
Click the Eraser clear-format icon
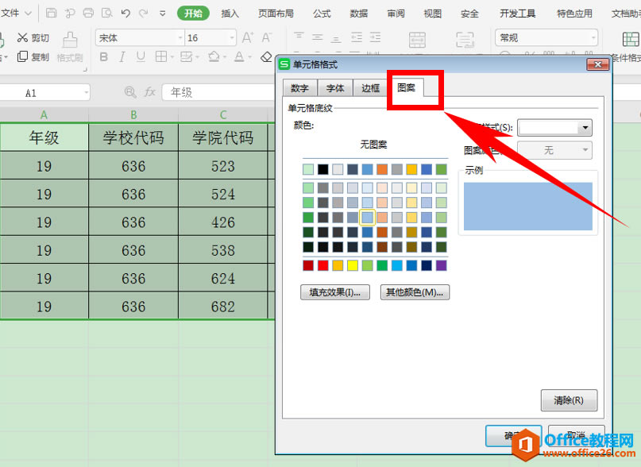pyautogui.click(x=266, y=56)
